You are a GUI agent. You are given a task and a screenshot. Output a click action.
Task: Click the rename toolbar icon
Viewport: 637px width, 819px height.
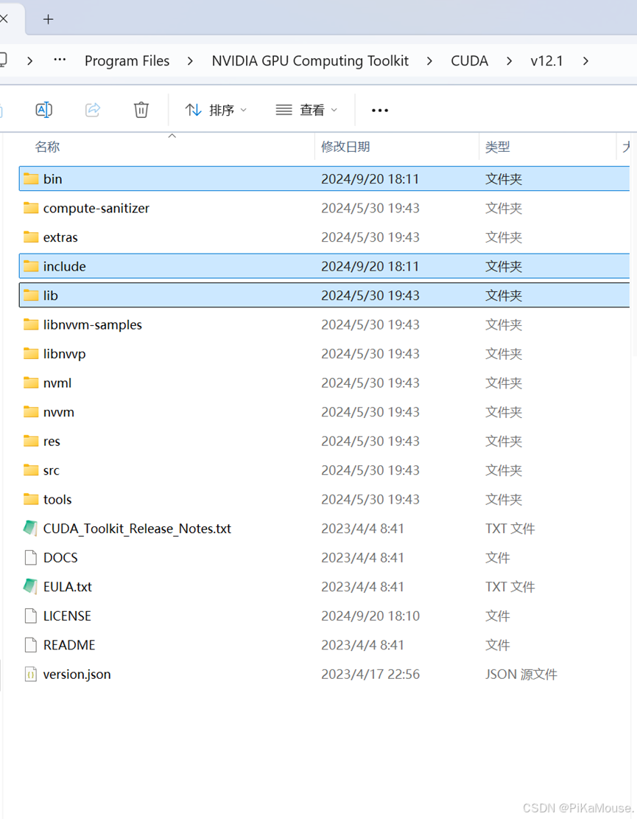point(44,110)
